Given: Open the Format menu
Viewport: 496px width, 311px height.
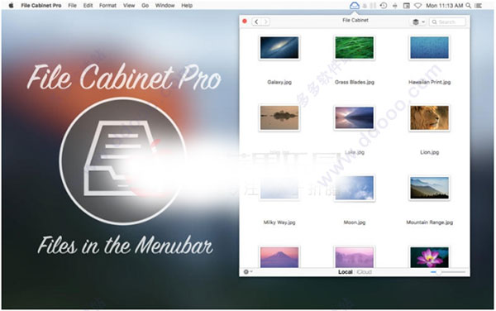Looking at the screenshot, I should coord(107,6).
